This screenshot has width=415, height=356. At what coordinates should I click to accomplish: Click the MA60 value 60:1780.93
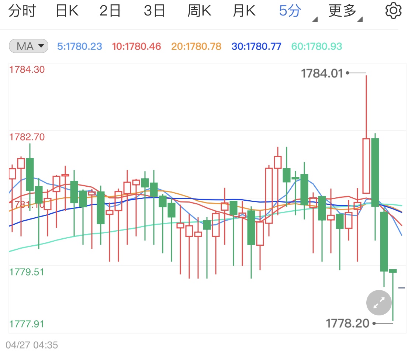(x=317, y=46)
